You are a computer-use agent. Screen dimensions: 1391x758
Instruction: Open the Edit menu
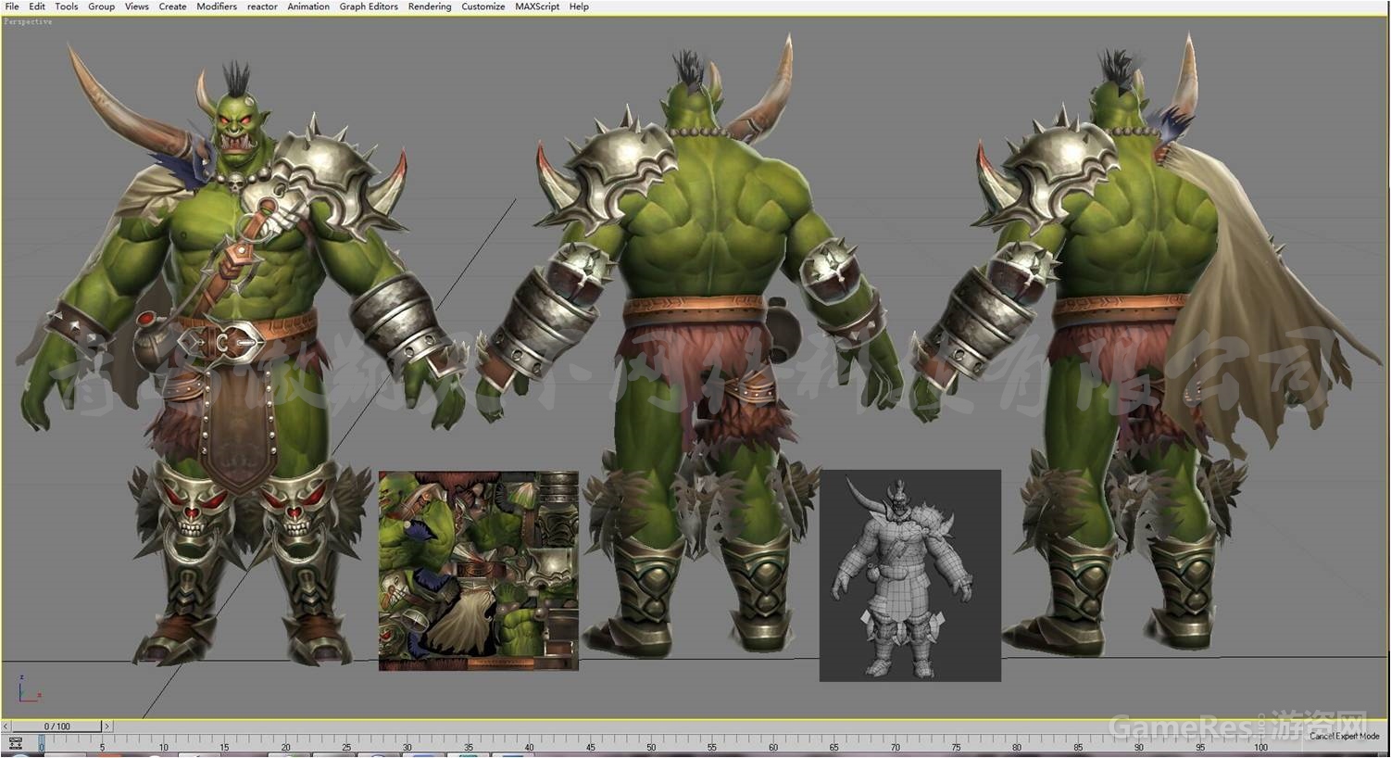pyautogui.click(x=37, y=6)
